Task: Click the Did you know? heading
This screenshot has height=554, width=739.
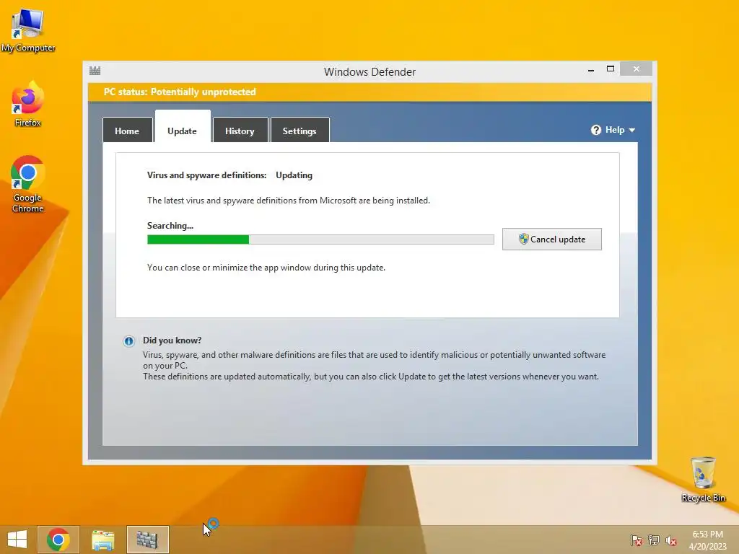Action: click(x=172, y=340)
